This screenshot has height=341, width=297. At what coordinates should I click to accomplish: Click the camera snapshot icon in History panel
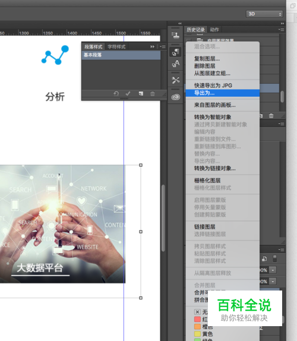(261, 116)
